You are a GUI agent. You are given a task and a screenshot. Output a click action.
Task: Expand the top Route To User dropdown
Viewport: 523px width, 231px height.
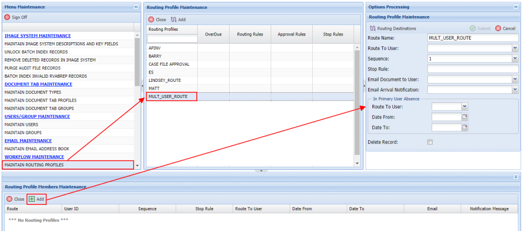point(515,48)
